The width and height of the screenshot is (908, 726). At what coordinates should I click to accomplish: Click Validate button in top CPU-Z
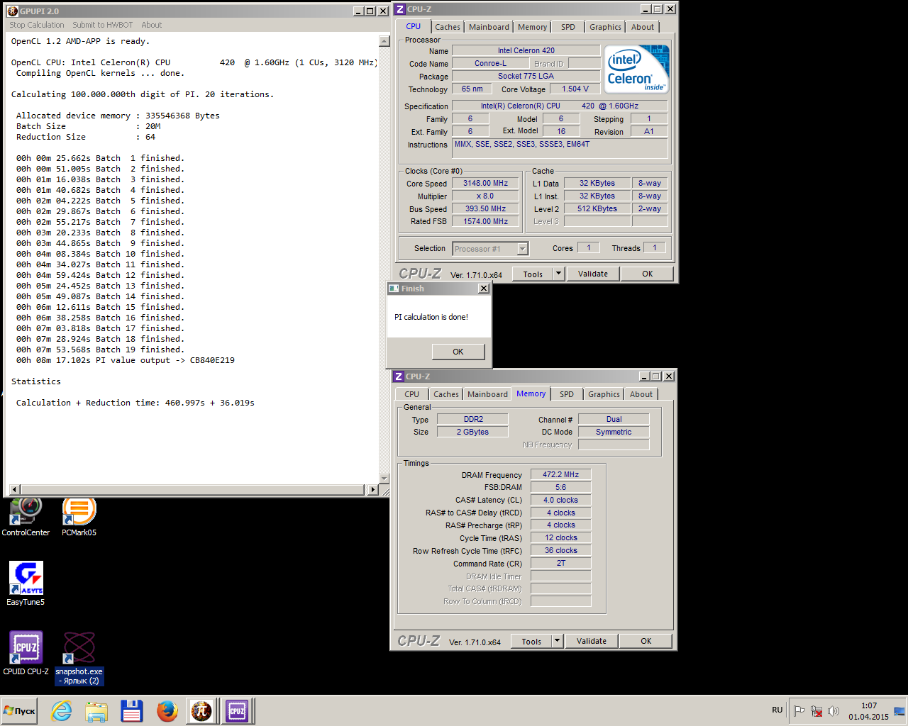593,274
